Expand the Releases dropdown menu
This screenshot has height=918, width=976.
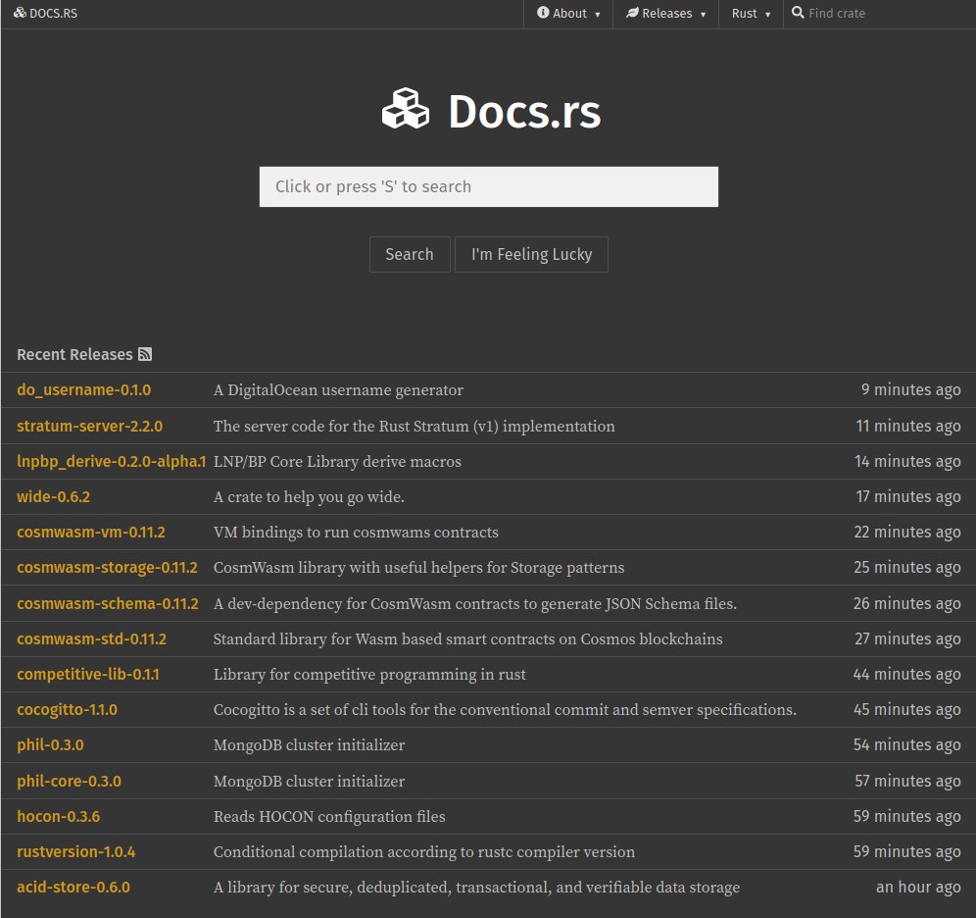point(665,13)
